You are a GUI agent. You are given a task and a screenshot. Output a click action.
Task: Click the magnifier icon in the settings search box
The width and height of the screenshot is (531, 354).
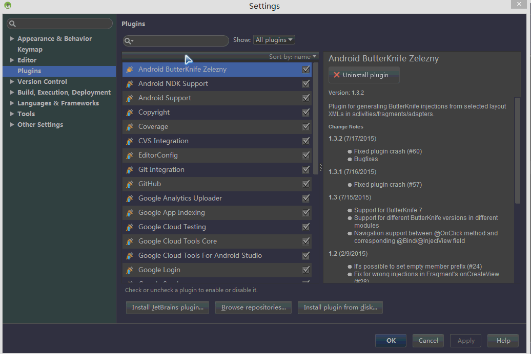(x=12, y=24)
